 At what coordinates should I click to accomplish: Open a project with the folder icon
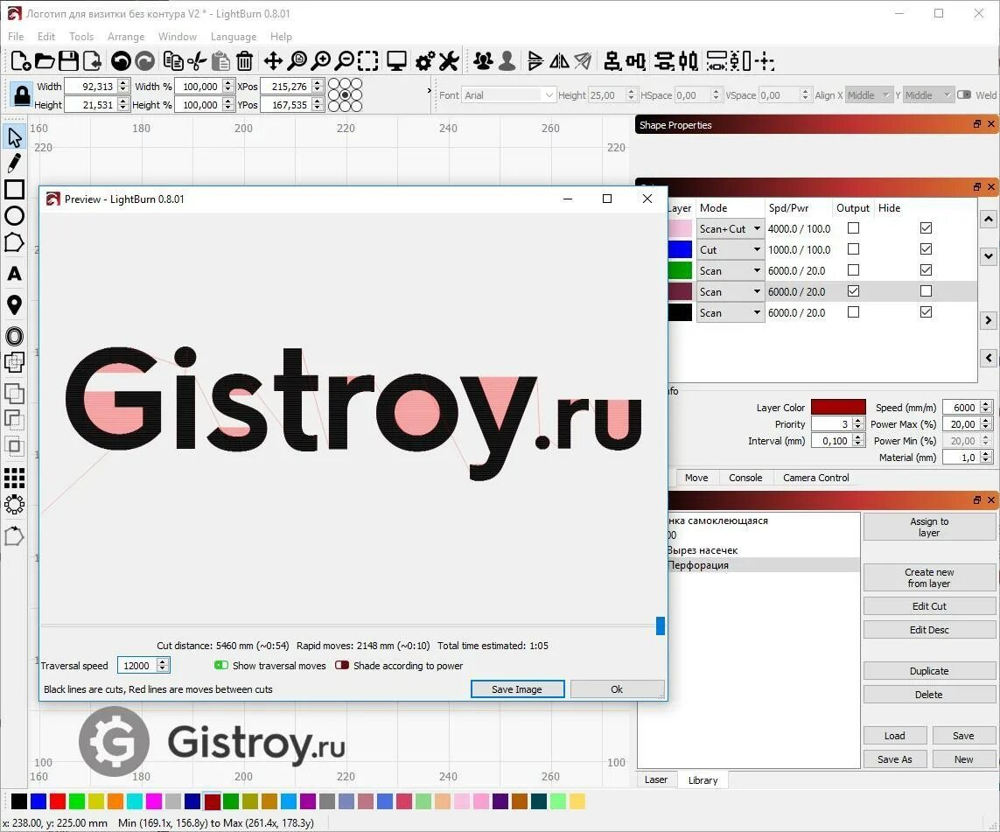(x=45, y=61)
